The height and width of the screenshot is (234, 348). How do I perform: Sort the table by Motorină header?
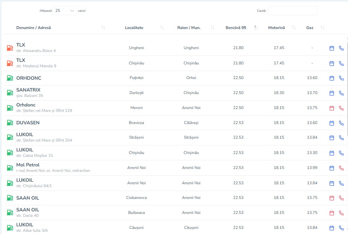click(276, 28)
